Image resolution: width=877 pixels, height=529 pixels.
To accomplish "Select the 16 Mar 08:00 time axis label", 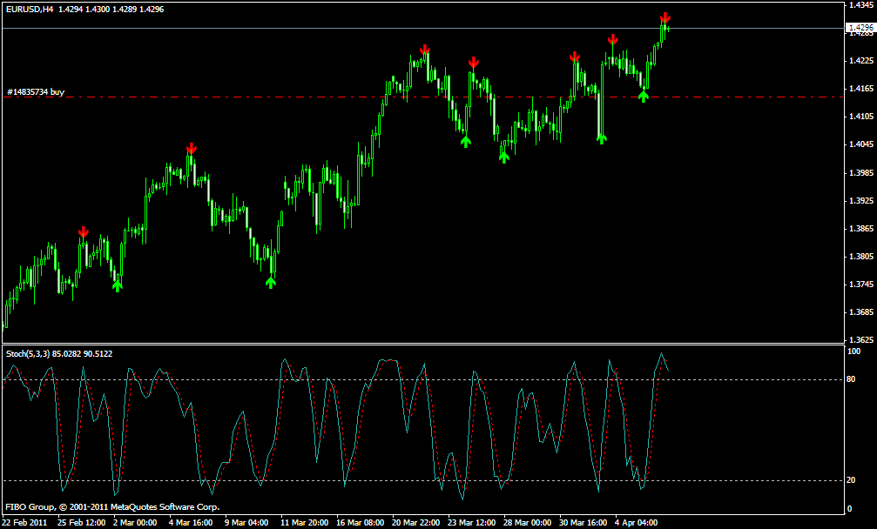I will [x=361, y=523].
